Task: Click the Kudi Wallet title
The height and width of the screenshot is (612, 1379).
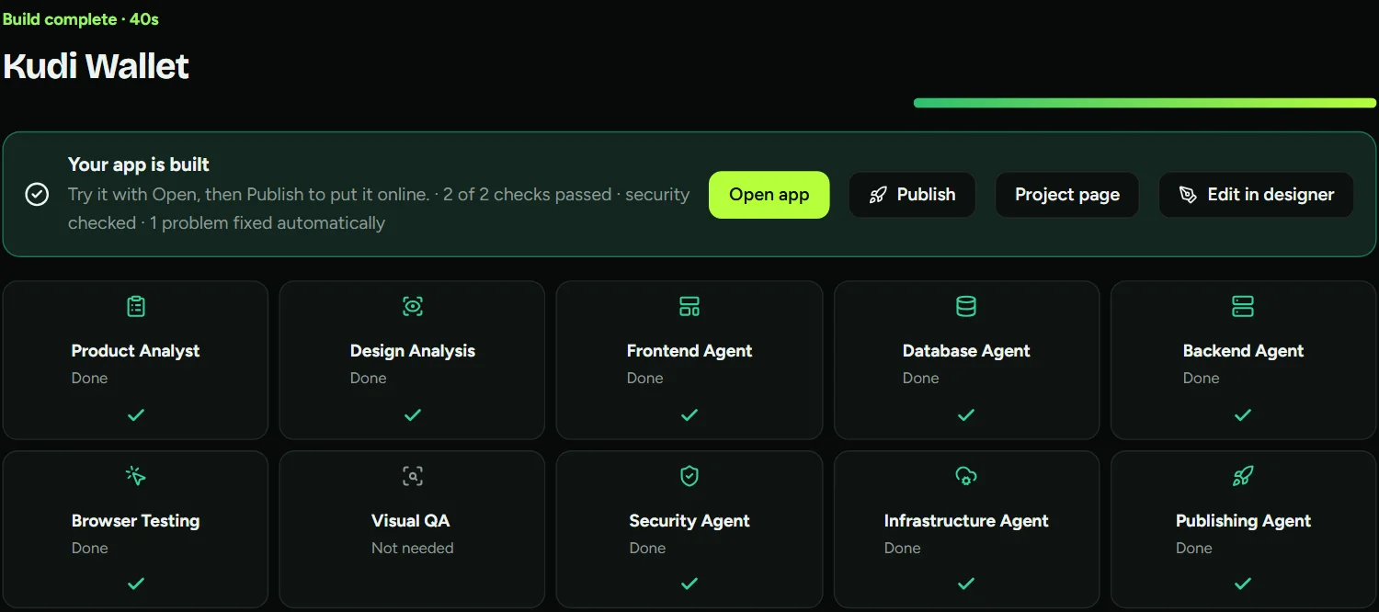Action: pyautogui.click(x=96, y=66)
